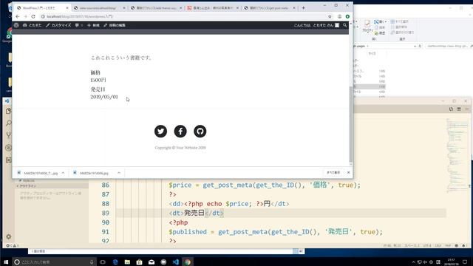Image resolution: width=473 pixels, height=266 pixels.
Task: Click the taskbar clock
Action: point(451,262)
